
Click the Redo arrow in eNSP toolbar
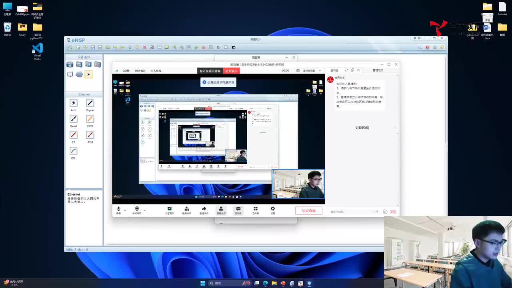(x=122, y=47)
